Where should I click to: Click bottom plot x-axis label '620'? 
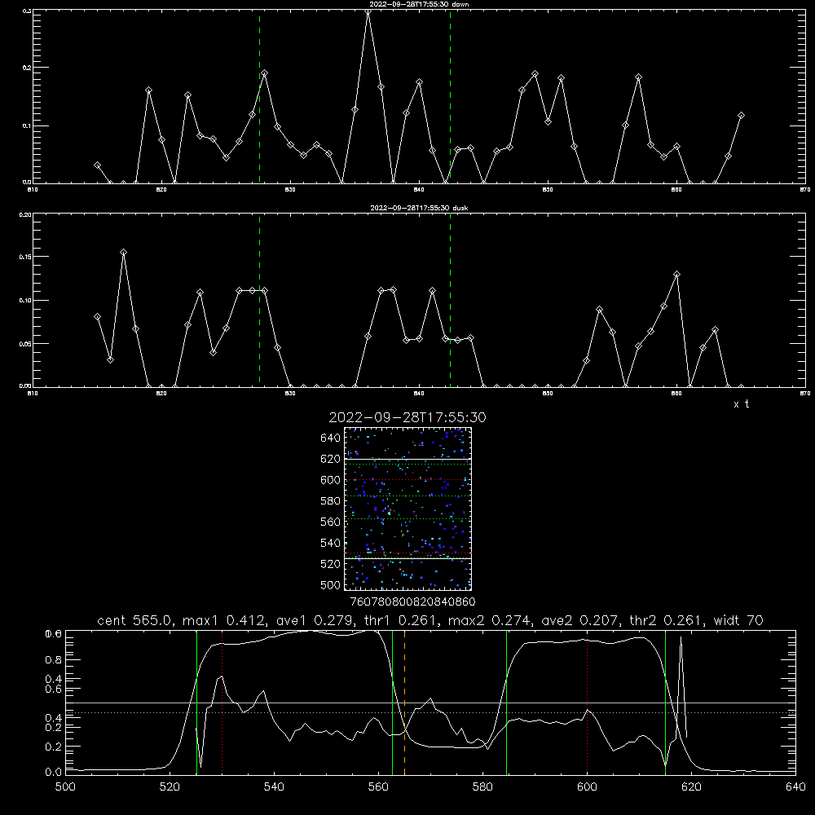[x=691, y=787]
